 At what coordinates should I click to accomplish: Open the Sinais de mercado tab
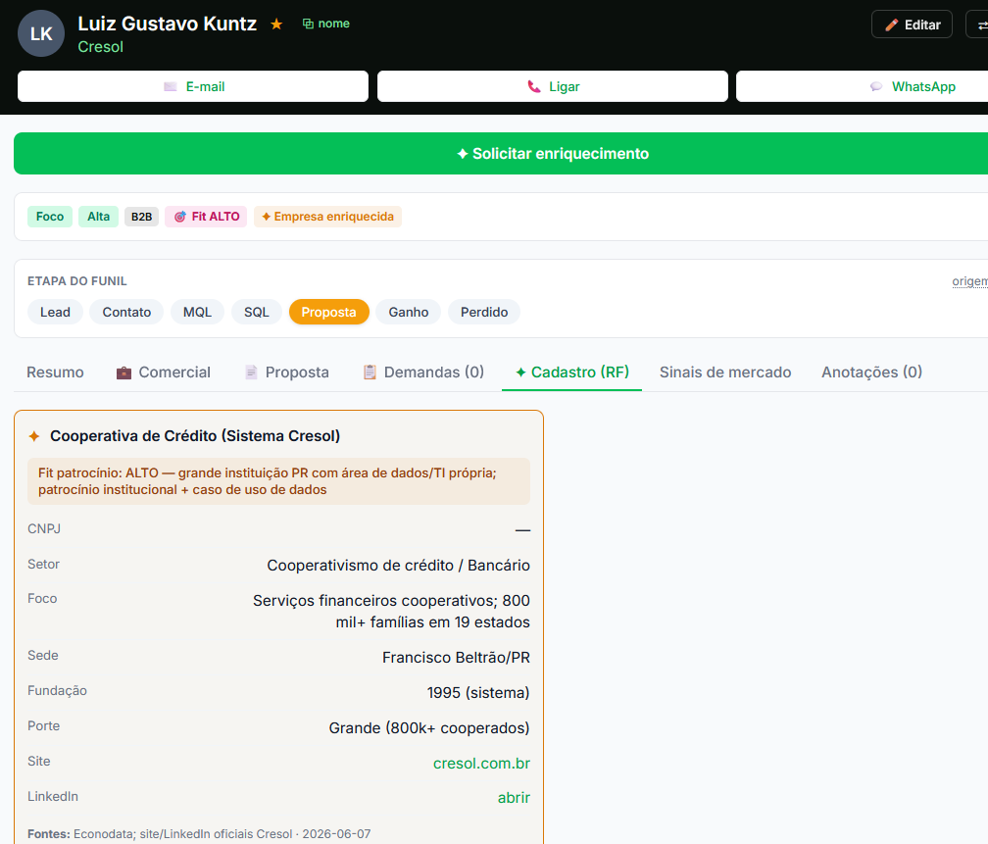725,372
